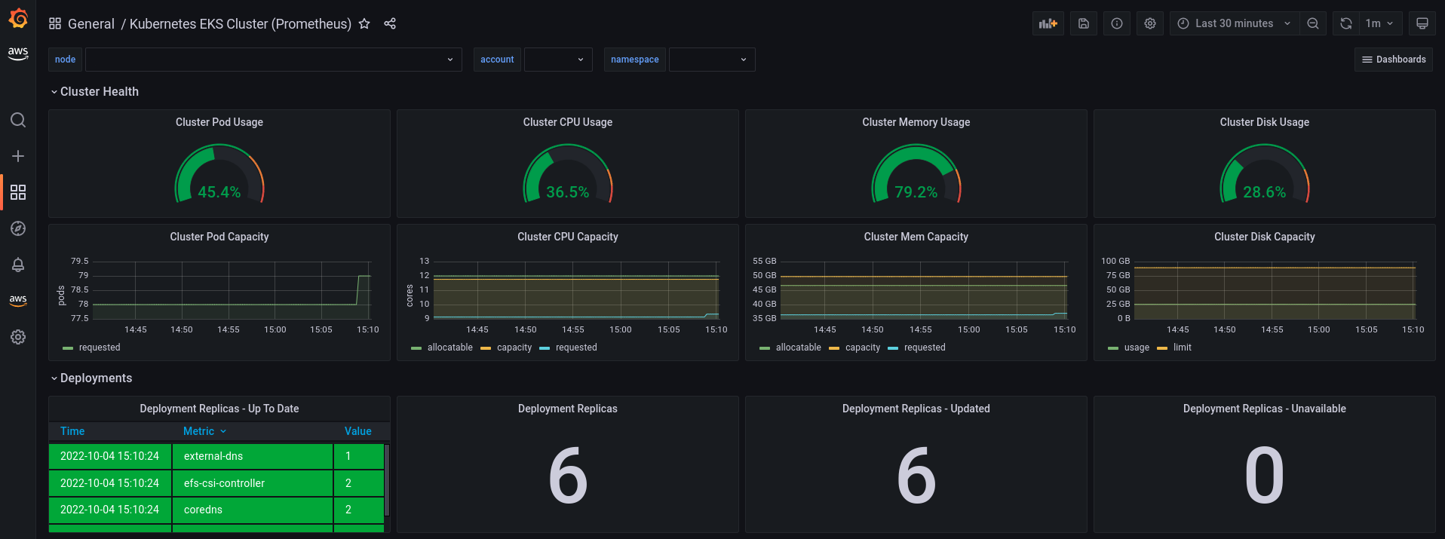1445x539 pixels.
Task: Toggle the allocatable series in CPU Capacity legend
Action: pyautogui.click(x=450, y=348)
